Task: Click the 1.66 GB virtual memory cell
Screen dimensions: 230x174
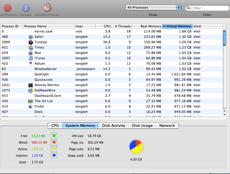Action: coord(185,32)
